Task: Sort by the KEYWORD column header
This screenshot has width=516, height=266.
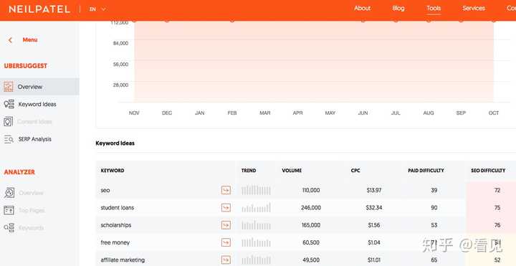Action: point(113,171)
